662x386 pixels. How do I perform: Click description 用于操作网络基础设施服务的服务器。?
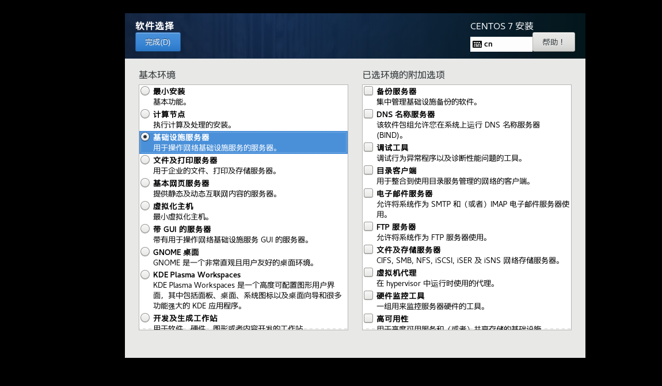216,148
